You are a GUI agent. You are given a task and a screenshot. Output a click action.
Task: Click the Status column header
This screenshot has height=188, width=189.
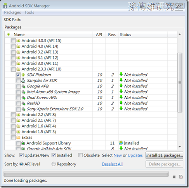coord(143,35)
